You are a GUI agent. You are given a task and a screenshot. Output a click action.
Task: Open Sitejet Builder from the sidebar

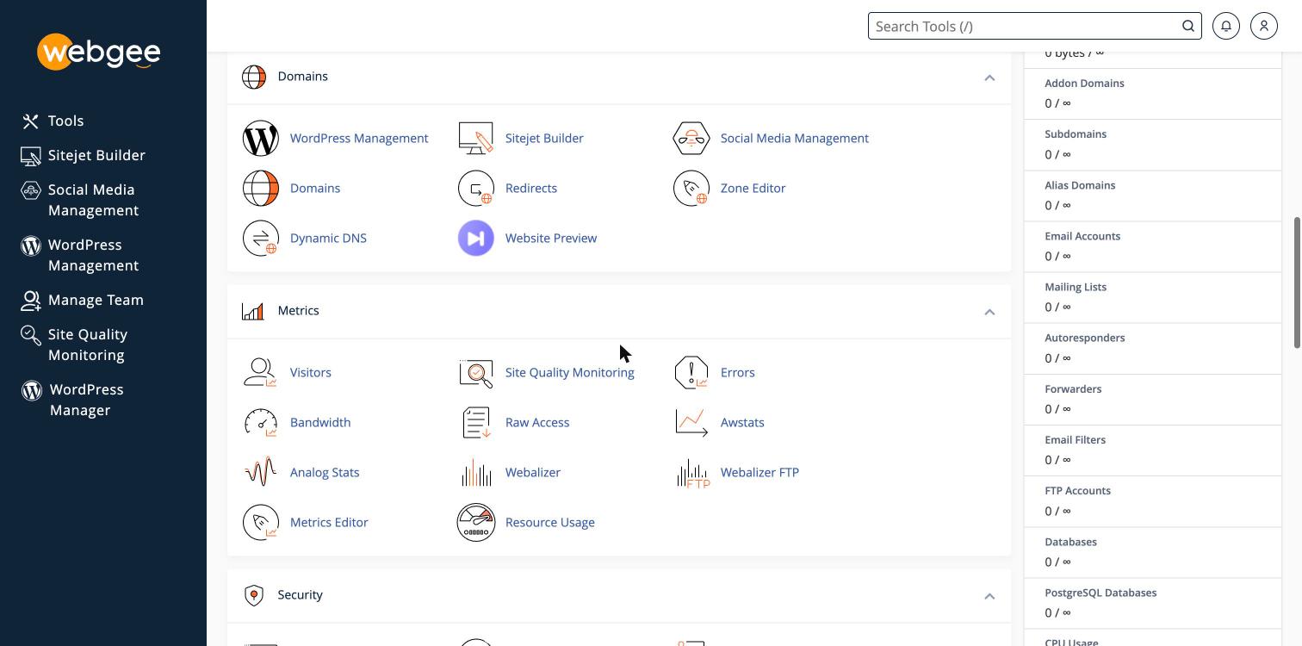[x=84, y=155]
